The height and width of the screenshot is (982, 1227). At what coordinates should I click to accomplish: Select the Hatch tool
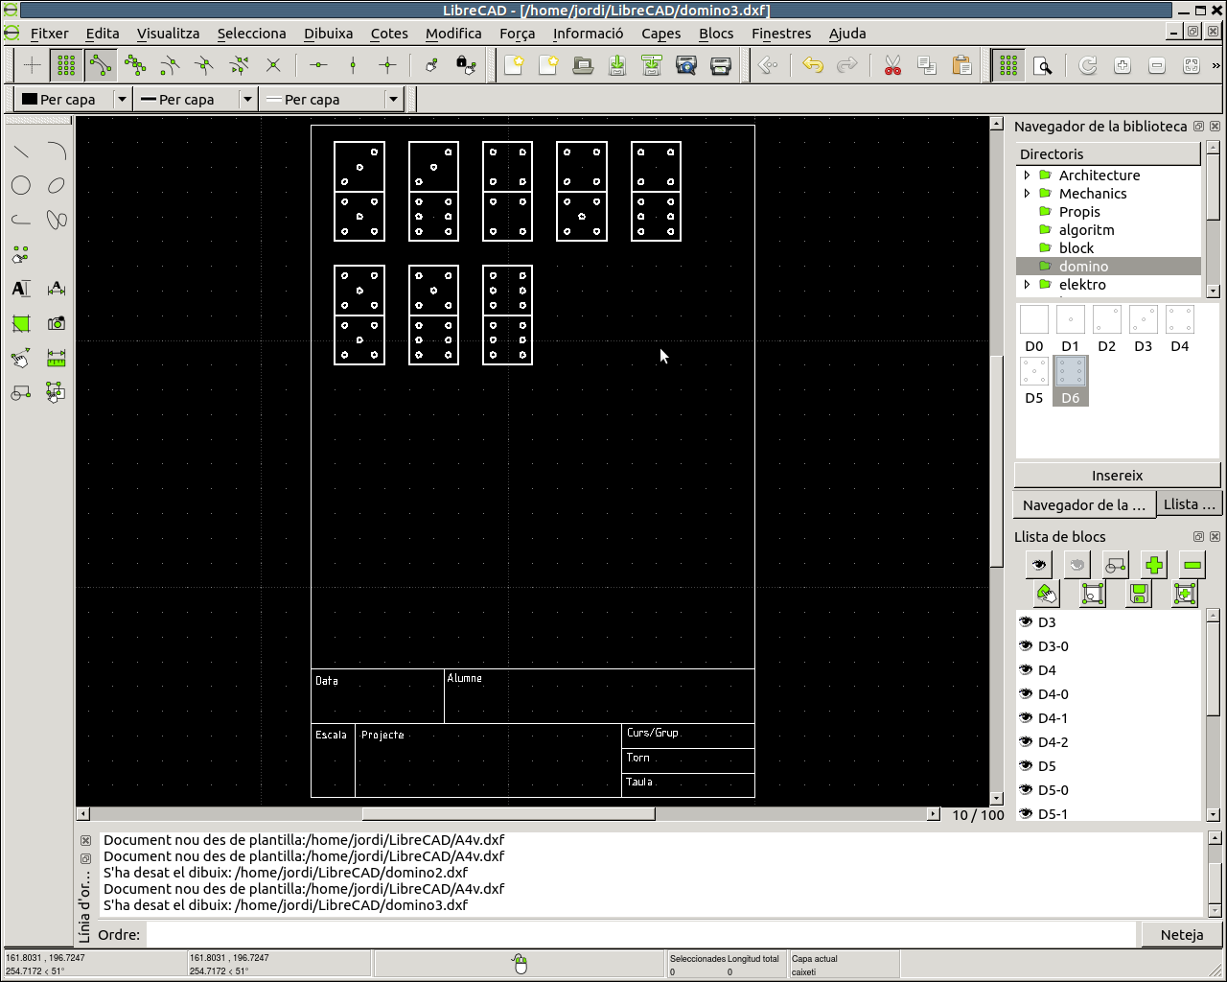21,323
